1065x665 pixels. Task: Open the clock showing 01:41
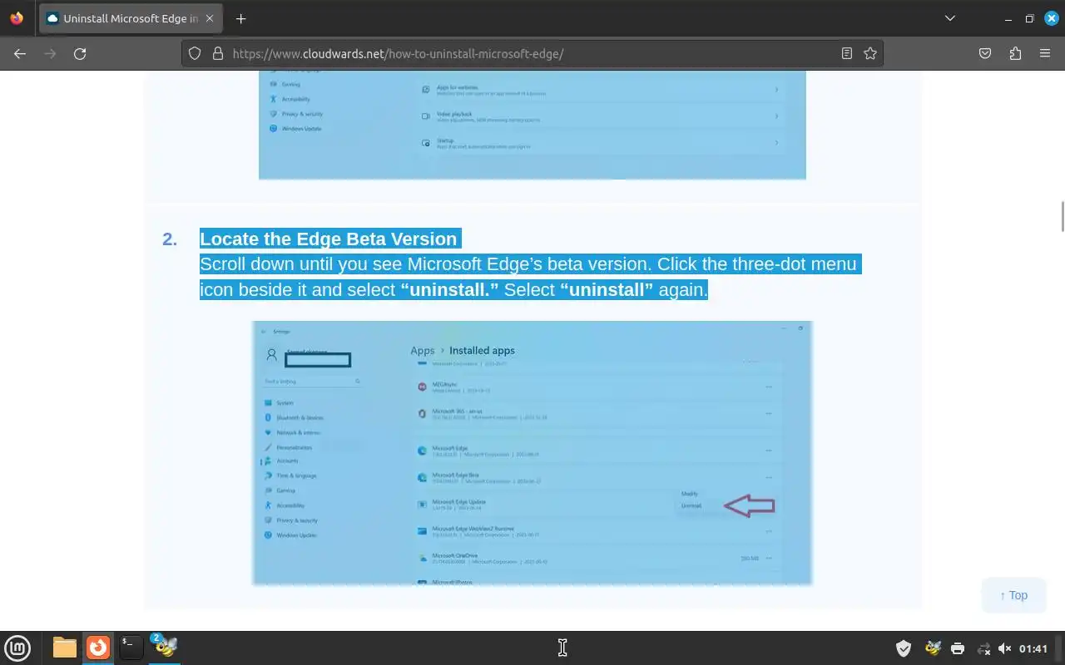[1033, 648]
